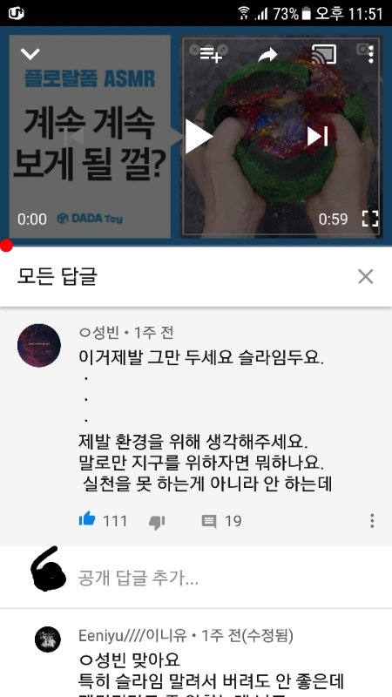Open ㅇ성빈's profile avatar
The width and height of the screenshot is (392, 697).
[39, 345]
